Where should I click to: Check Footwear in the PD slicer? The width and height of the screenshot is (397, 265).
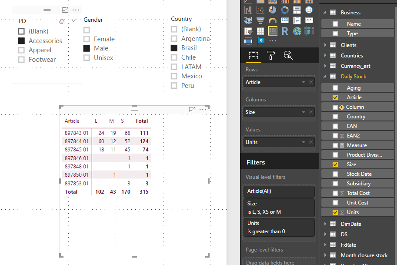21,60
